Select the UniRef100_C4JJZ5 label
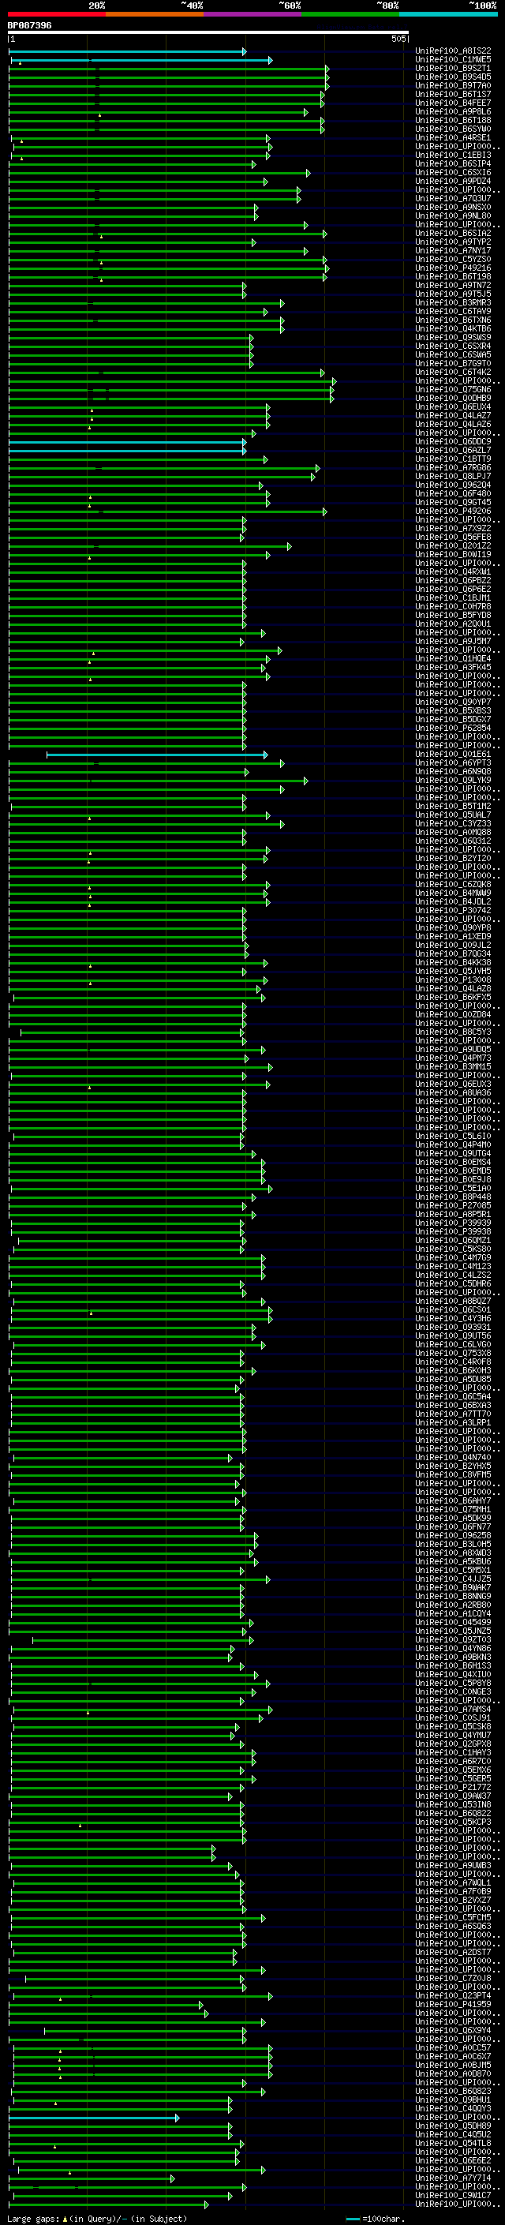This screenshot has width=505, height=2225. coord(453,1579)
